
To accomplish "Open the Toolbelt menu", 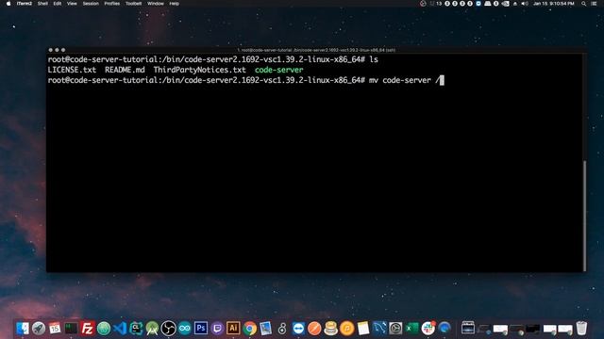I will click(134, 4).
